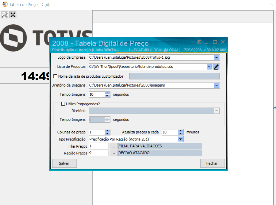276x205 pixels.
Task: Click the PCADMIN (LOCAL@LOCAL) user text
Action: tap(154, 50)
